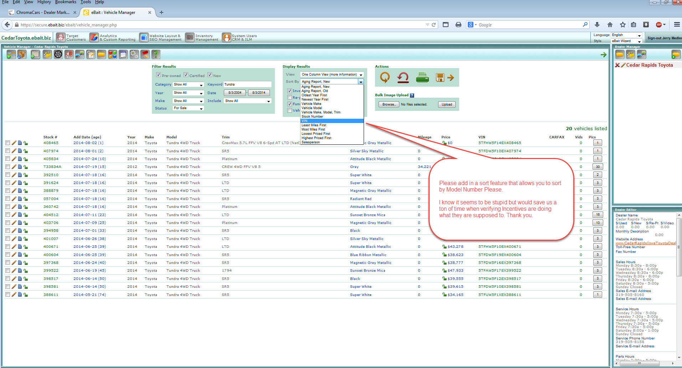Click the colored cubes toolbar icon
682x368 pixels.
[x=113, y=55]
